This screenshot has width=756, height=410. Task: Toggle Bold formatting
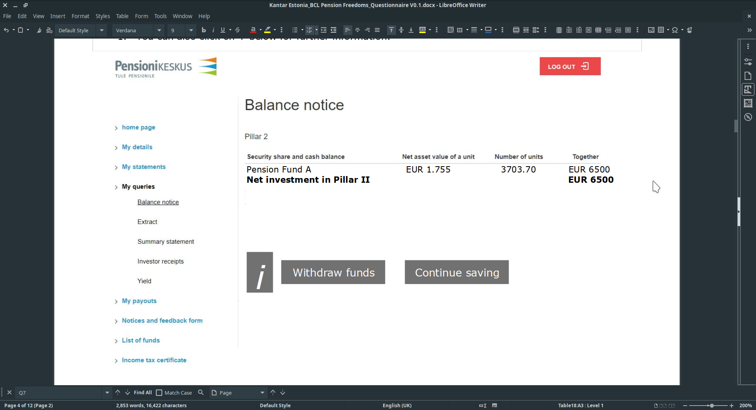coord(204,30)
